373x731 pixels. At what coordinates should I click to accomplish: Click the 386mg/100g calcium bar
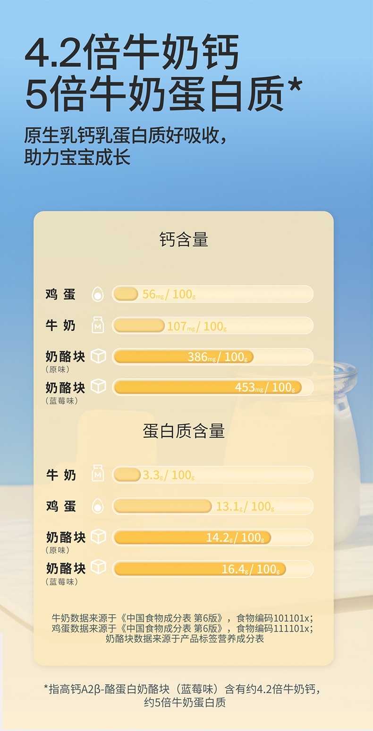pyautogui.click(x=184, y=357)
